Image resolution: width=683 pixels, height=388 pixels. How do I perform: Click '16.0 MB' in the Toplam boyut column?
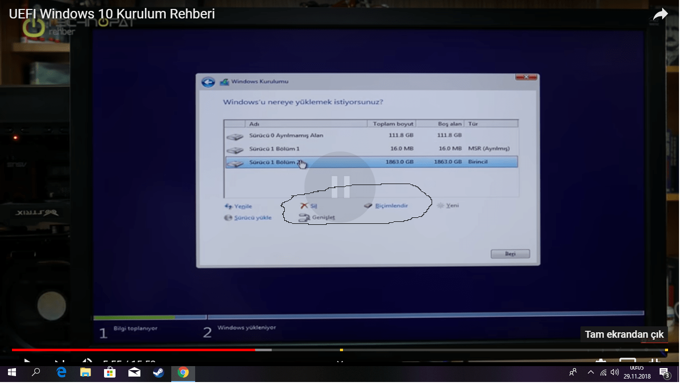click(x=401, y=149)
